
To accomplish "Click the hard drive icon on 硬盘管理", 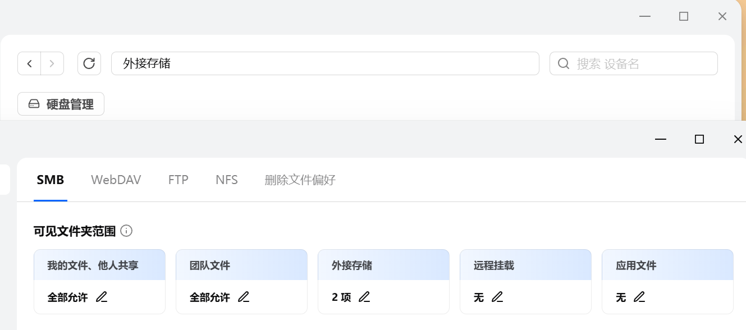I will point(34,104).
